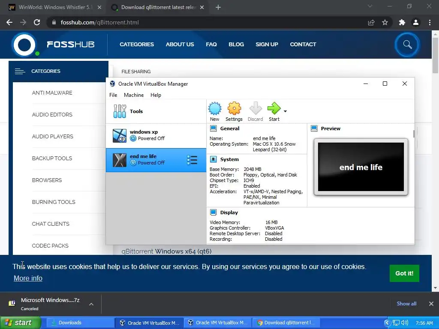
Task: Open the Chrome three-dot menu
Action: coord(430,22)
